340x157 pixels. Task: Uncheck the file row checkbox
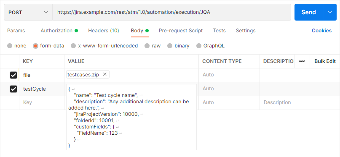(13, 75)
